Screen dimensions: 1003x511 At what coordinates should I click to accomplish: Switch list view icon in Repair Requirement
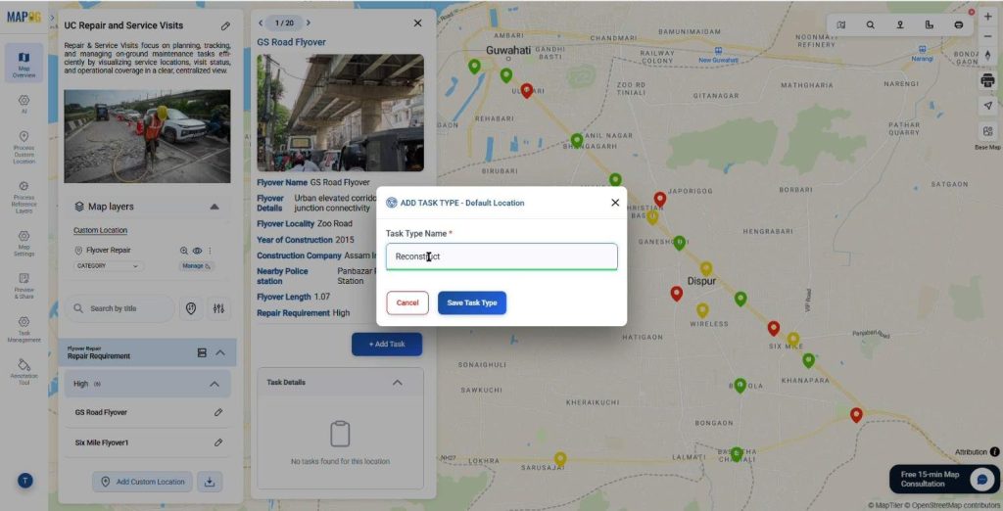202,352
